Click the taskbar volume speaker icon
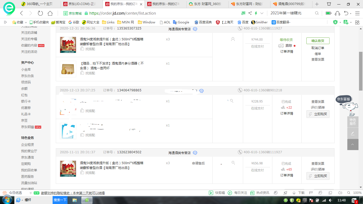Screen dimensions: 363x204 [x=330, y=200]
